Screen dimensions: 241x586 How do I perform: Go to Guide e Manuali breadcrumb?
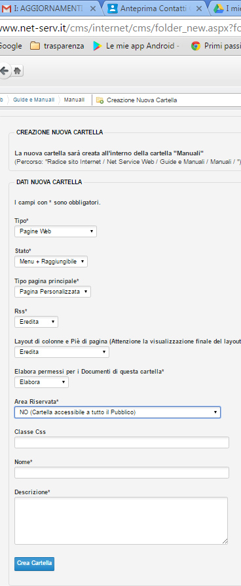tap(33, 100)
